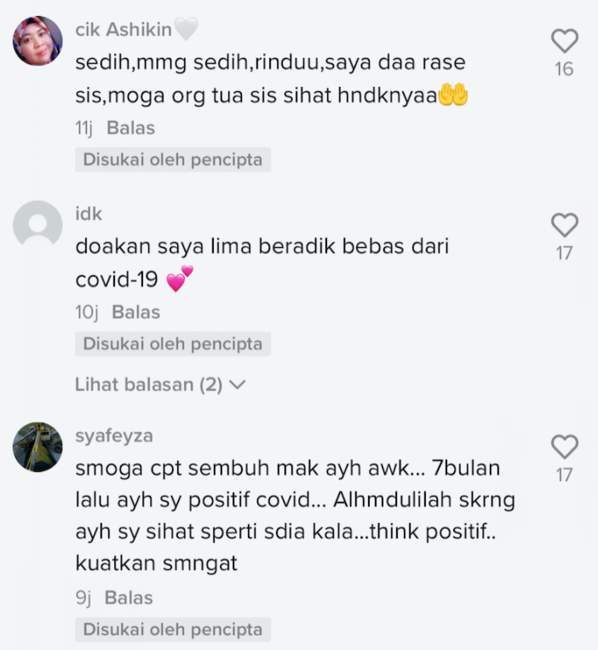598x650 pixels.
Task: Open username cik Ashikin
Action: 124,30
